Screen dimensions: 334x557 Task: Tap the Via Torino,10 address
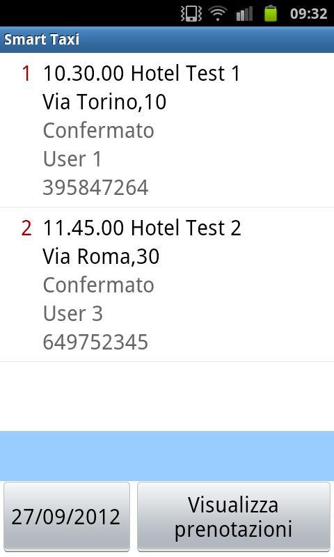pos(104,102)
